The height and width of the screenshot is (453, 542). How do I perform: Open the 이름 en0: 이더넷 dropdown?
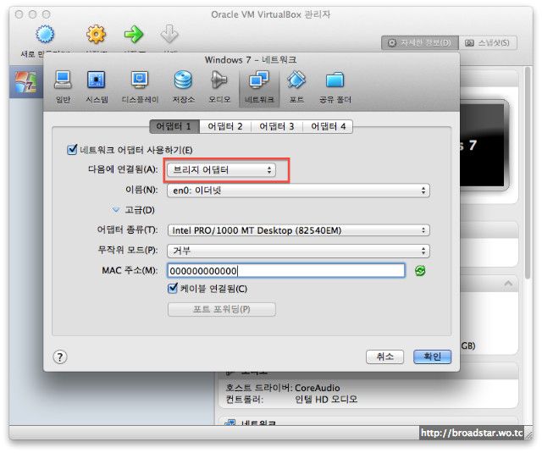(x=298, y=191)
